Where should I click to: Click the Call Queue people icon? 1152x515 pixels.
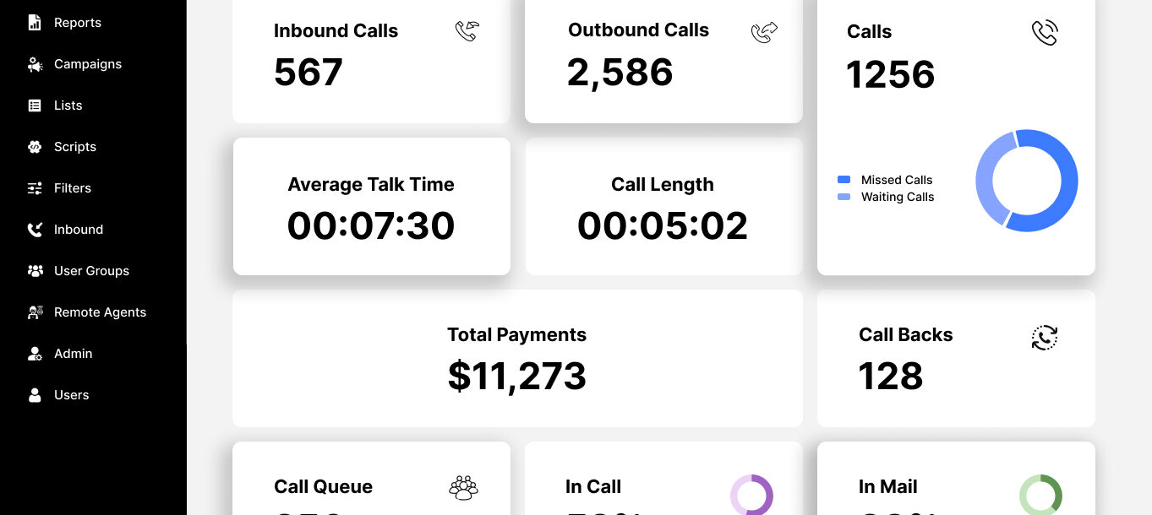[463, 487]
